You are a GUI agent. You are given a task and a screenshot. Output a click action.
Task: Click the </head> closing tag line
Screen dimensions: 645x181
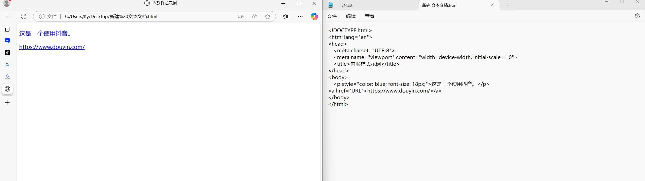(x=339, y=71)
